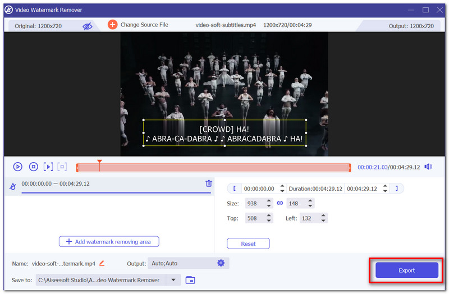Click the end time field 00:04:29.12
The width and height of the screenshot is (449, 294).
point(362,189)
